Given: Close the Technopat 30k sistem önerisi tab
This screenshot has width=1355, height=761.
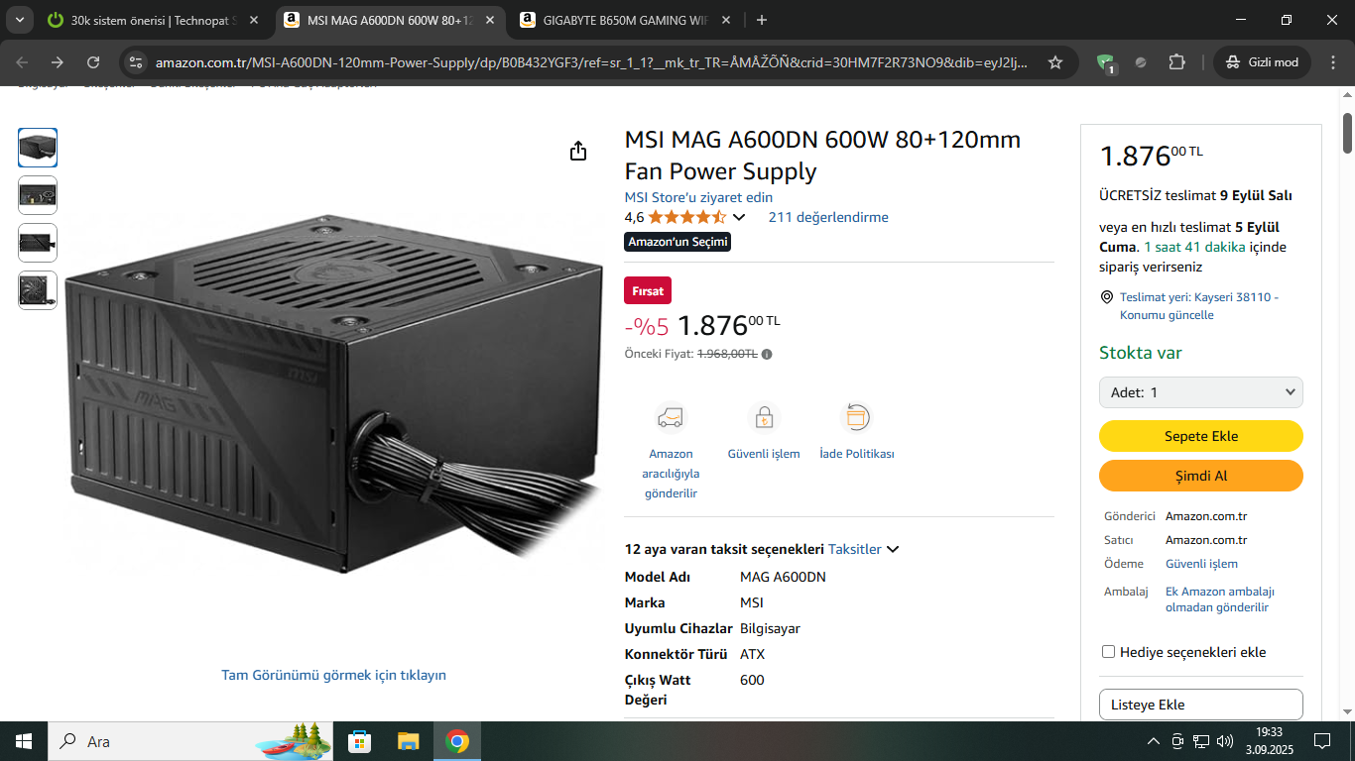Looking at the screenshot, I should click(x=254, y=20).
